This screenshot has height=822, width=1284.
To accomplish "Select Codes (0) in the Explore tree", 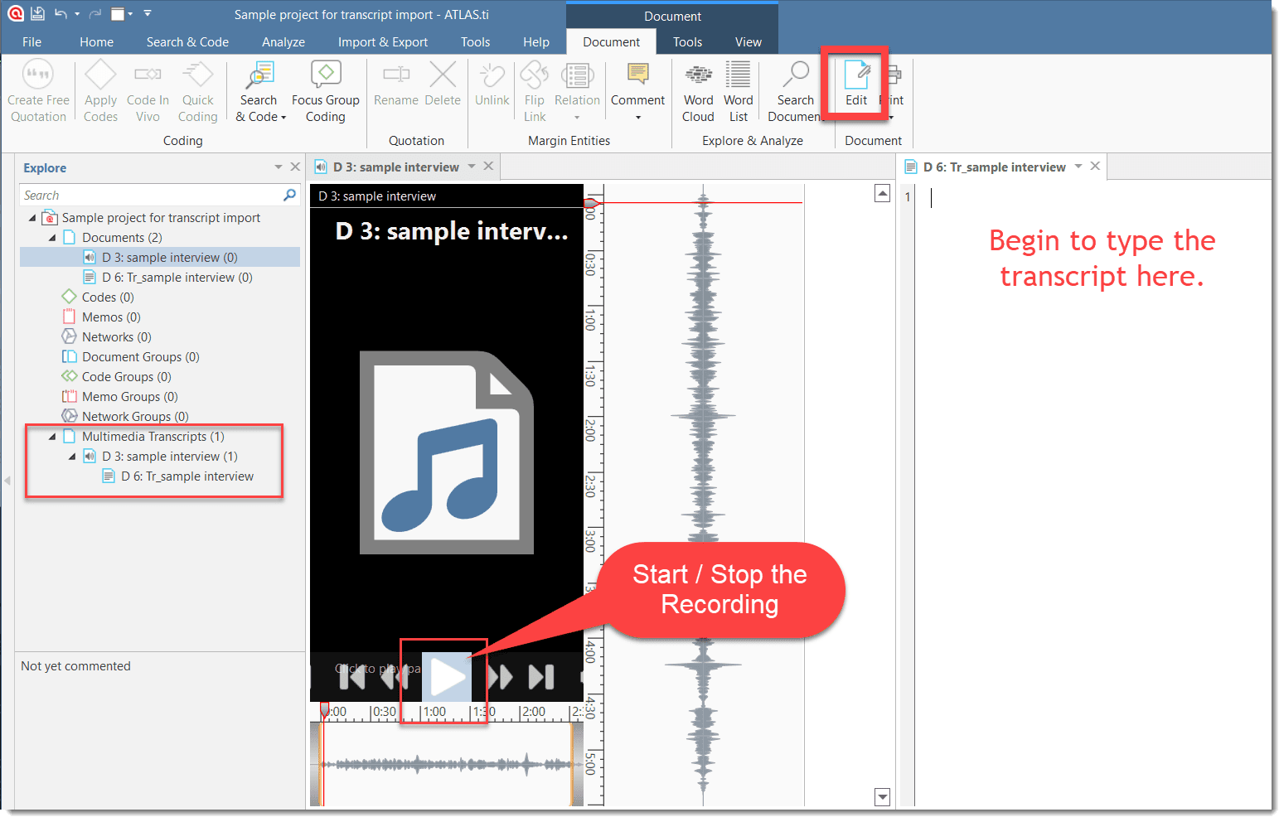I will pos(107,297).
